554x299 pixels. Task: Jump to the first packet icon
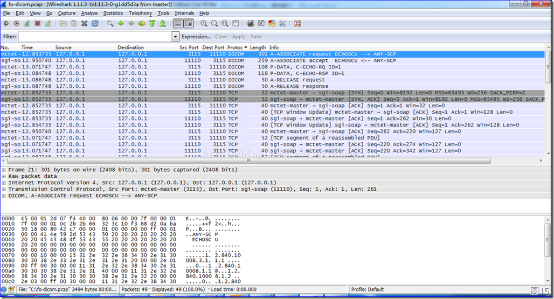tap(152, 24)
